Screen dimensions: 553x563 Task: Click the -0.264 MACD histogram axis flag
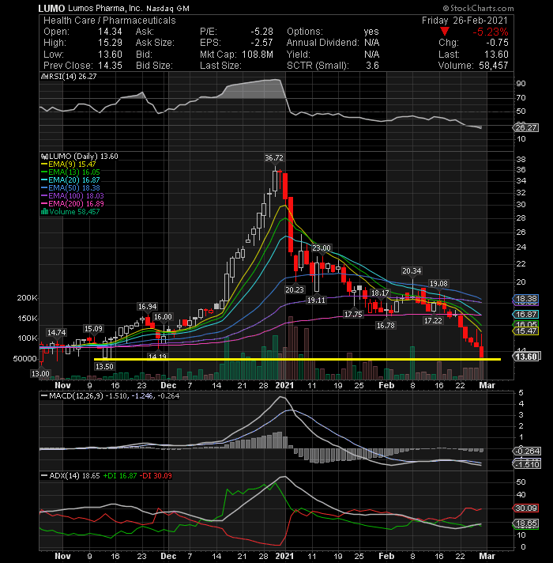[526, 451]
